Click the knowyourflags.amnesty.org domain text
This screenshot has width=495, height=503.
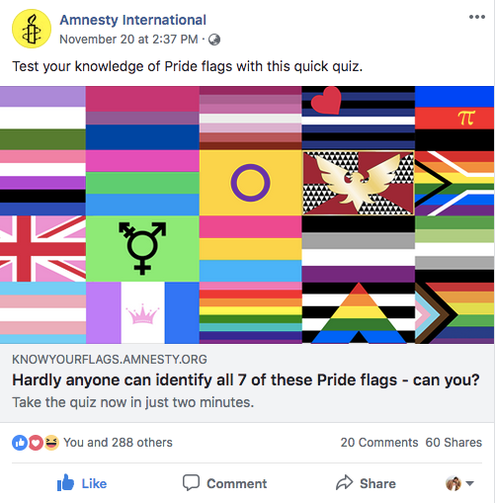tap(110, 359)
